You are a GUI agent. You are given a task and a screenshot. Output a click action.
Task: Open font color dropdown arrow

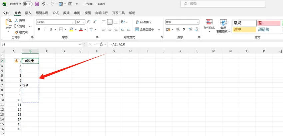point(85,29)
